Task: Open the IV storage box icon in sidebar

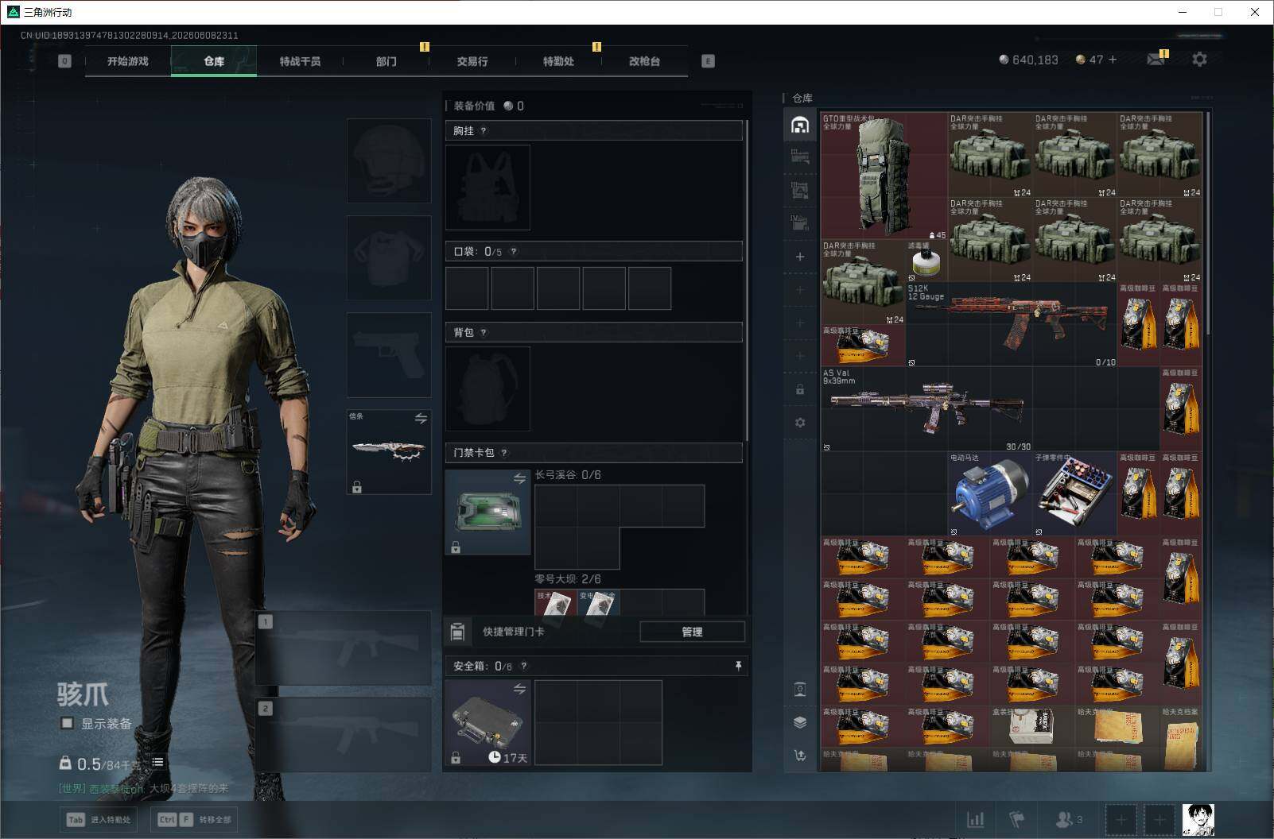Action: 800,222
